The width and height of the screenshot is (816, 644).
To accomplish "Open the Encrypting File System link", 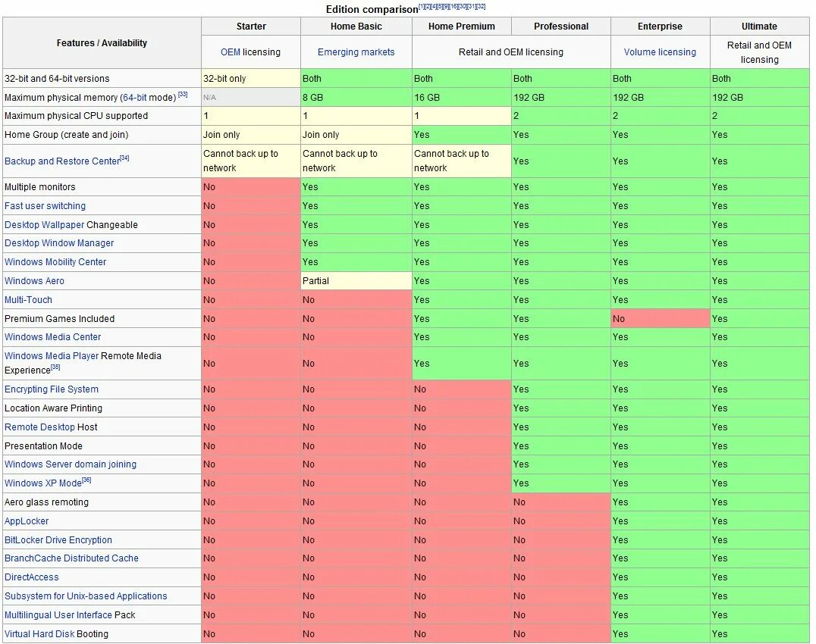I will [52, 389].
